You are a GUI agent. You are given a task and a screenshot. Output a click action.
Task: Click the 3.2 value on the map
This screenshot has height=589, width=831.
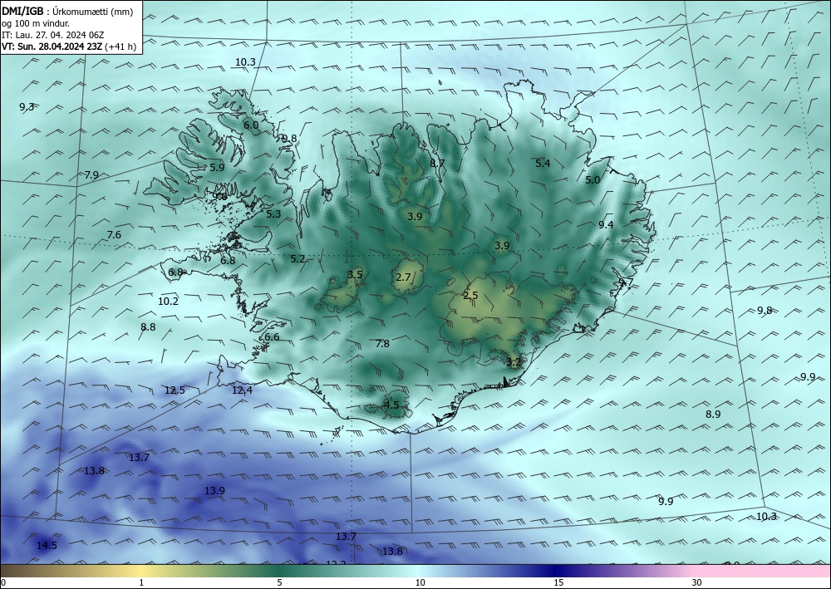(x=514, y=362)
